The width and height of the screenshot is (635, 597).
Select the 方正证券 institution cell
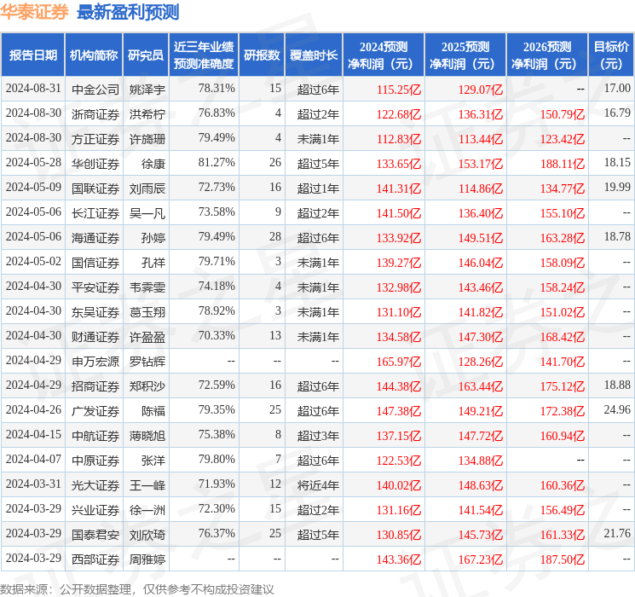pyautogui.click(x=95, y=139)
